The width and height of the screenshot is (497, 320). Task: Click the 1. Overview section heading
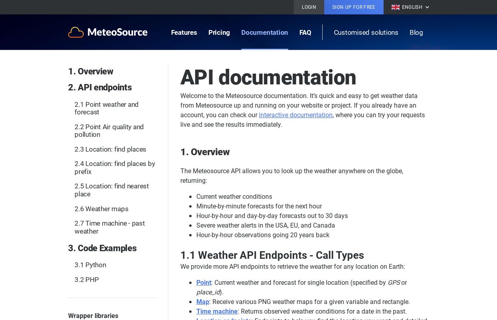pos(205,152)
